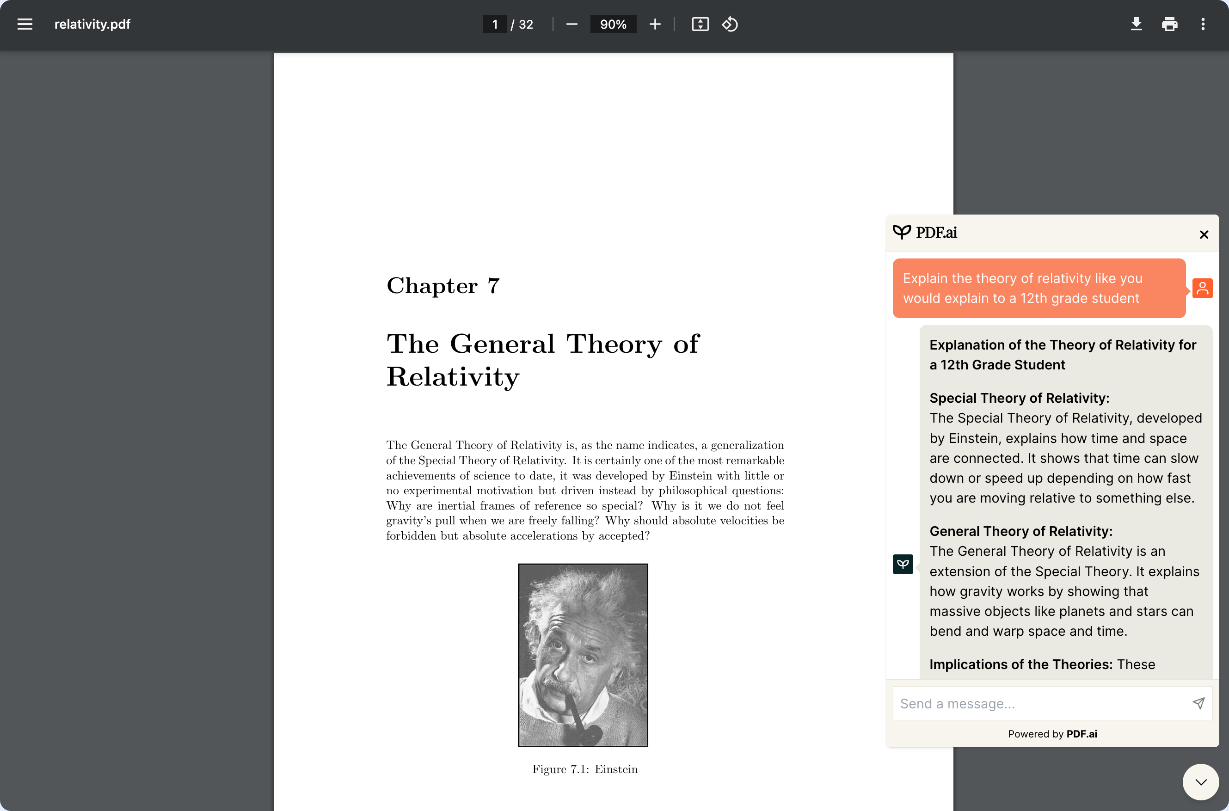Image resolution: width=1229 pixels, height=811 pixels.
Task: Open the sidebar hamburger menu
Action: coord(25,25)
